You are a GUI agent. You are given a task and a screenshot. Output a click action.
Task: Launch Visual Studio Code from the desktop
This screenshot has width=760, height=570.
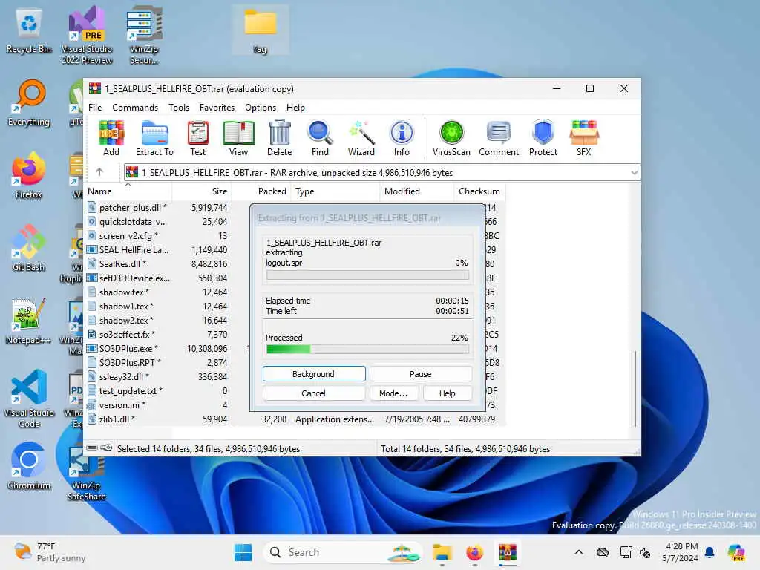pos(29,399)
